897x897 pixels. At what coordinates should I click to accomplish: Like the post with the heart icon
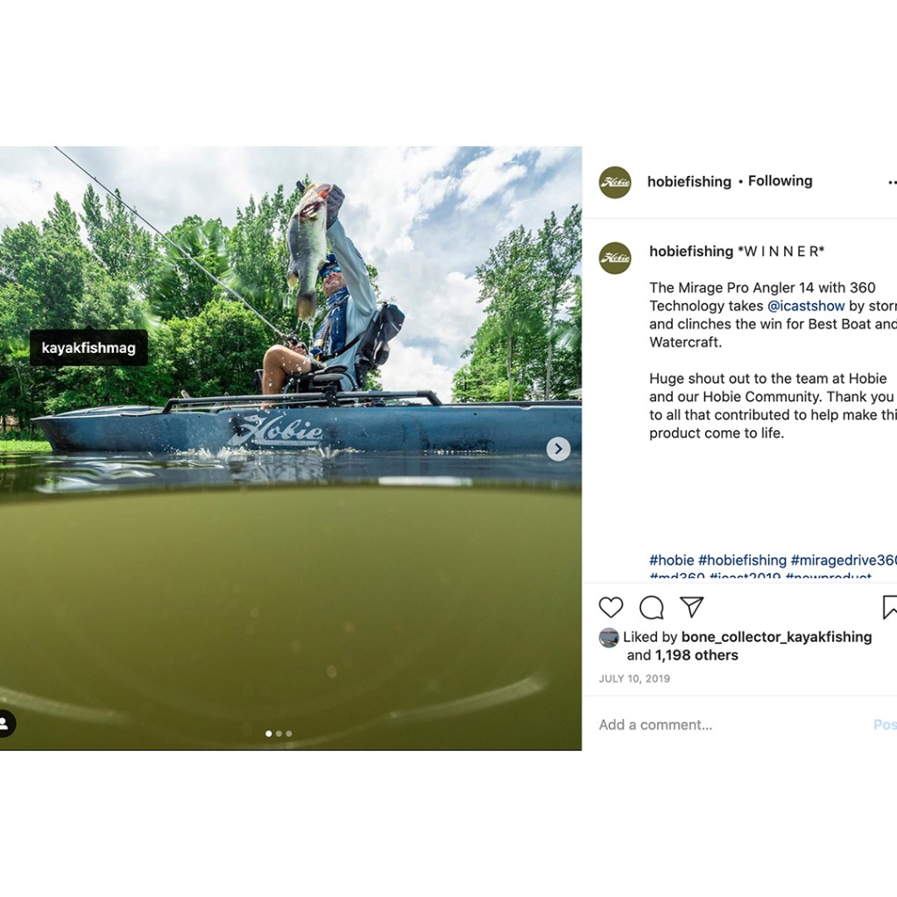pos(611,607)
